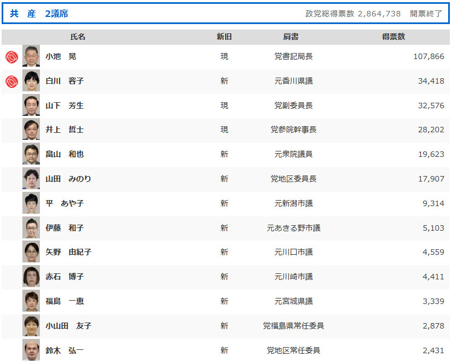Viewport: 452px width, 363px height.
Task: Open the photo of 井上 哲士
Action: pyautogui.click(x=31, y=130)
